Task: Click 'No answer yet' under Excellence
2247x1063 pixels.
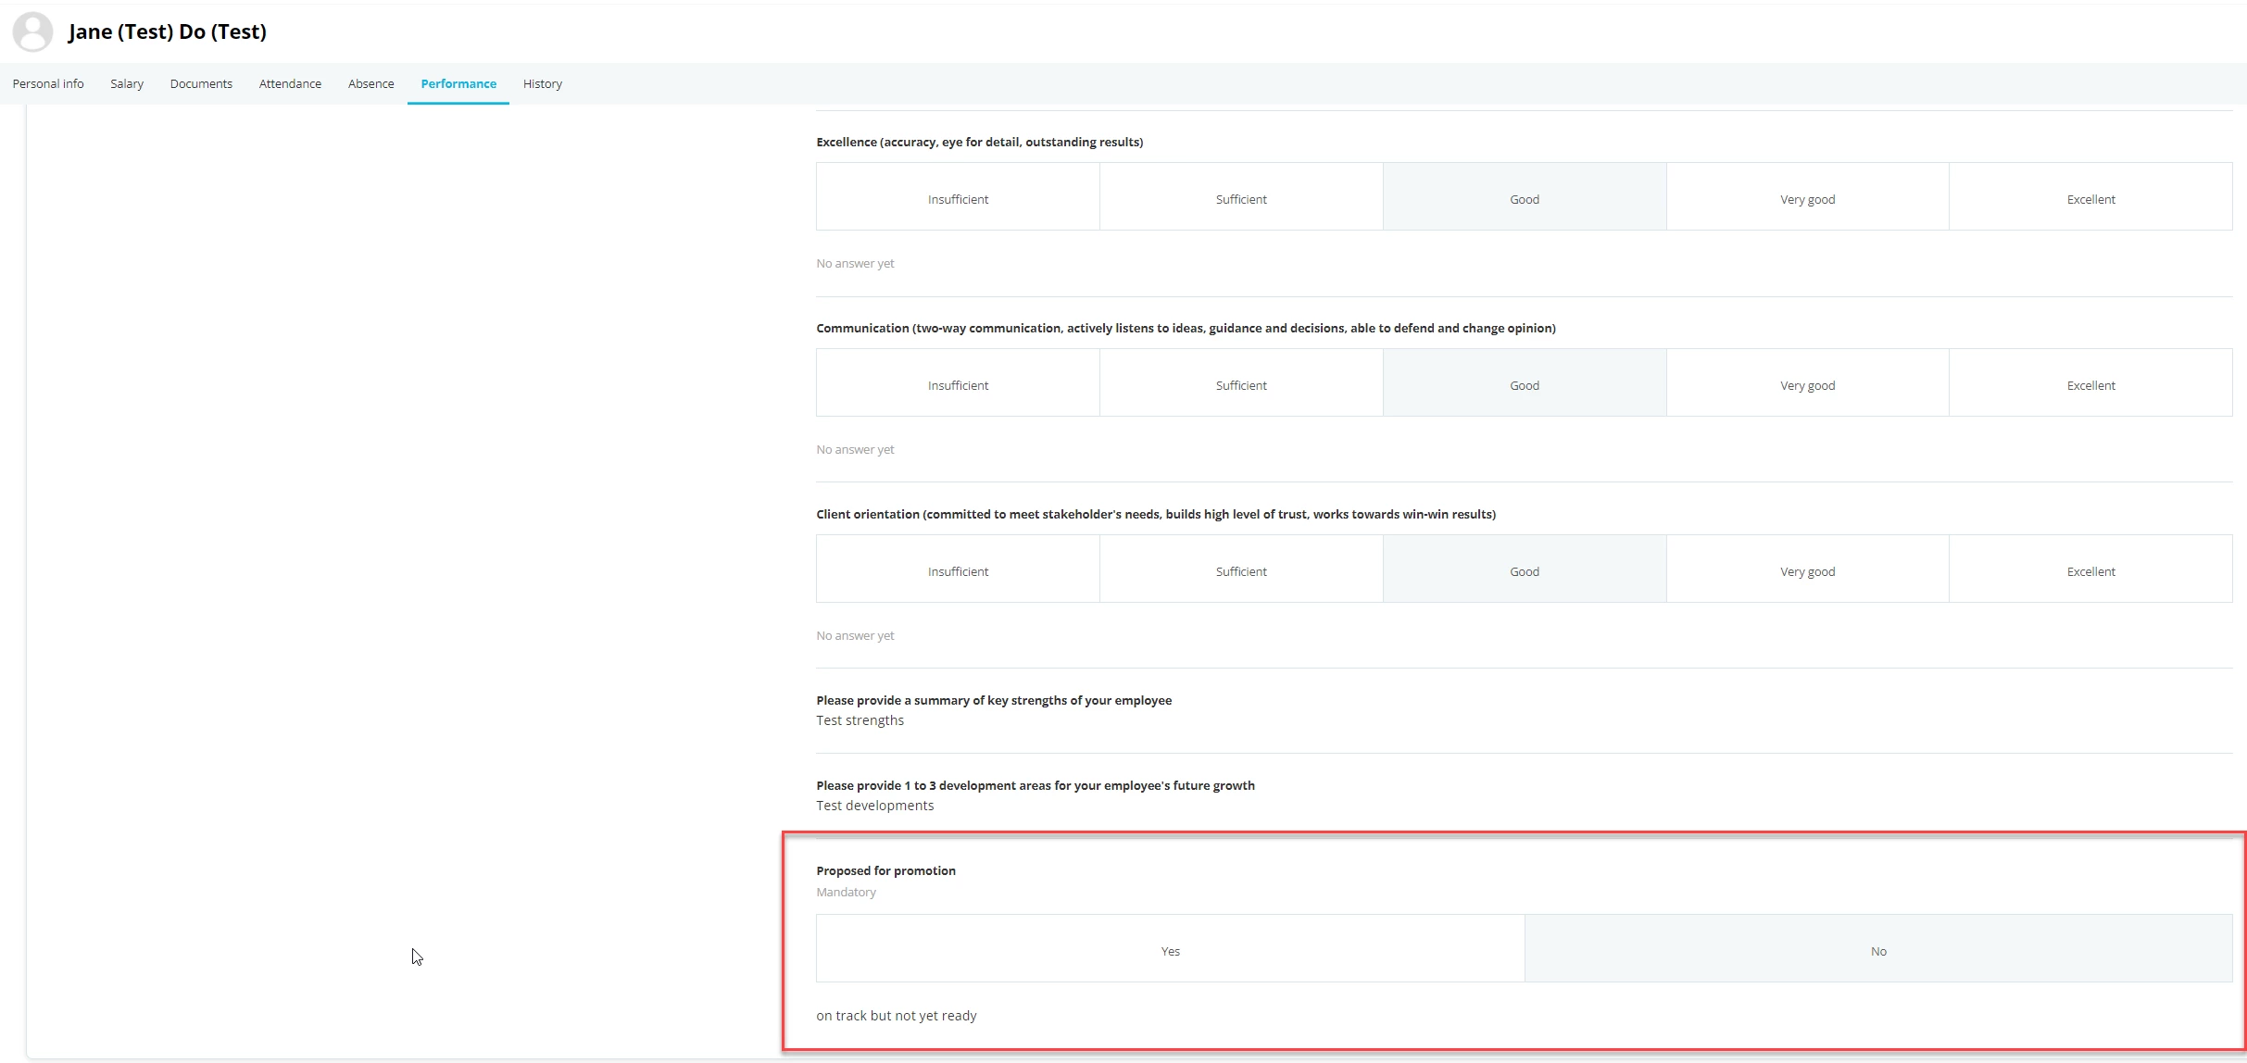Action: [855, 264]
